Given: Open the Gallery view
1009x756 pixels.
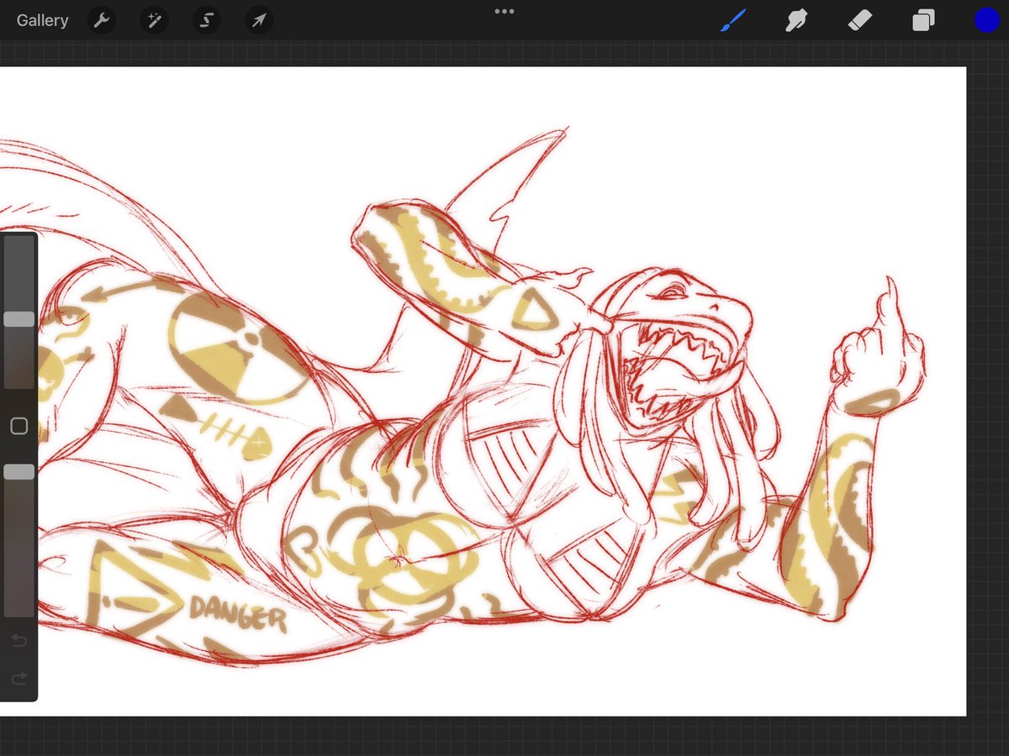Looking at the screenshot, I should pyautogui.click(x=42, y=20).
